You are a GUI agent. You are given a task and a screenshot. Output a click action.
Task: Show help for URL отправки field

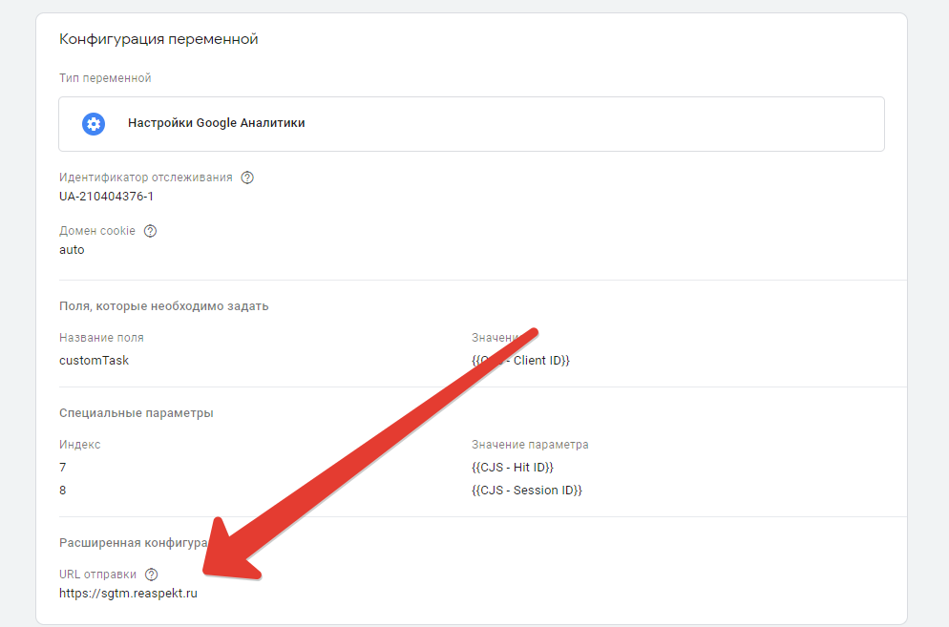click(151, 575)
